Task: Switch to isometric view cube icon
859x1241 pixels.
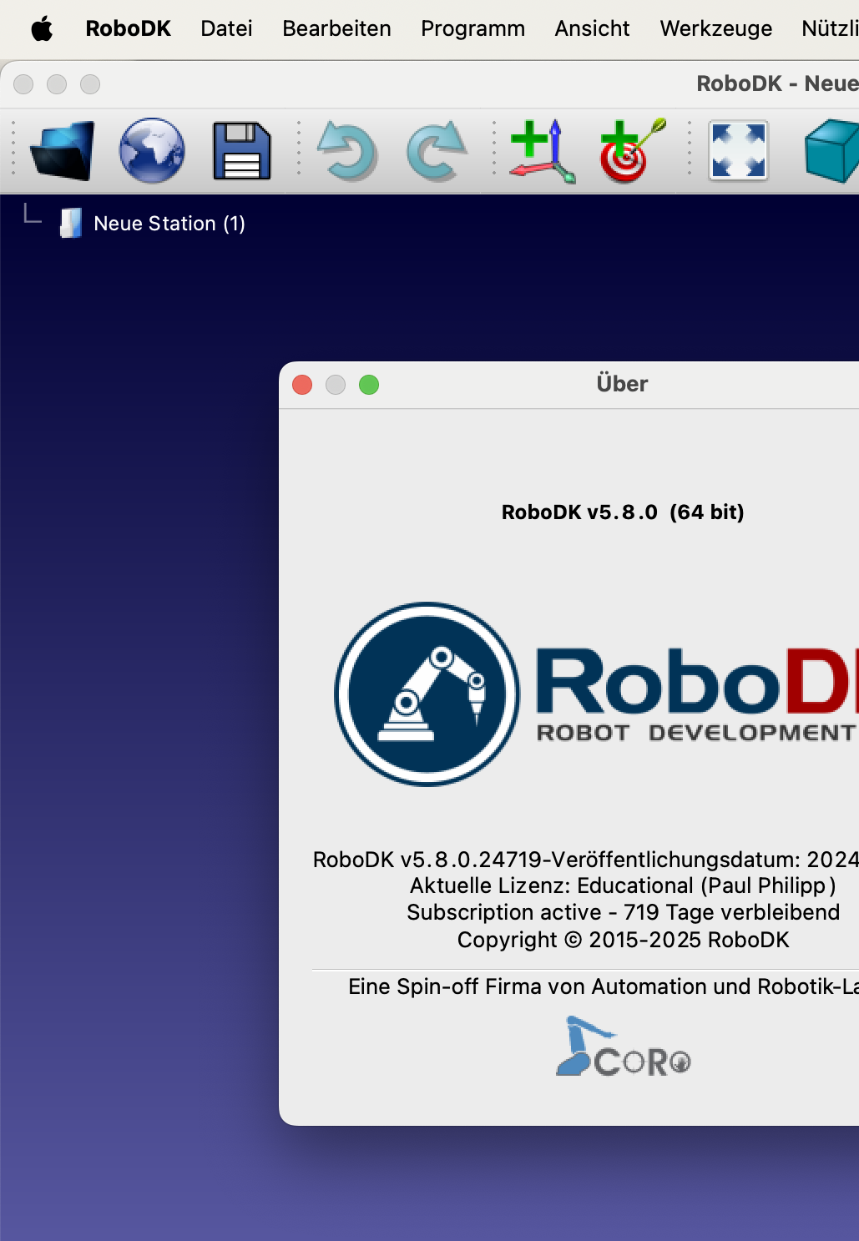Action: click(831, 151)
